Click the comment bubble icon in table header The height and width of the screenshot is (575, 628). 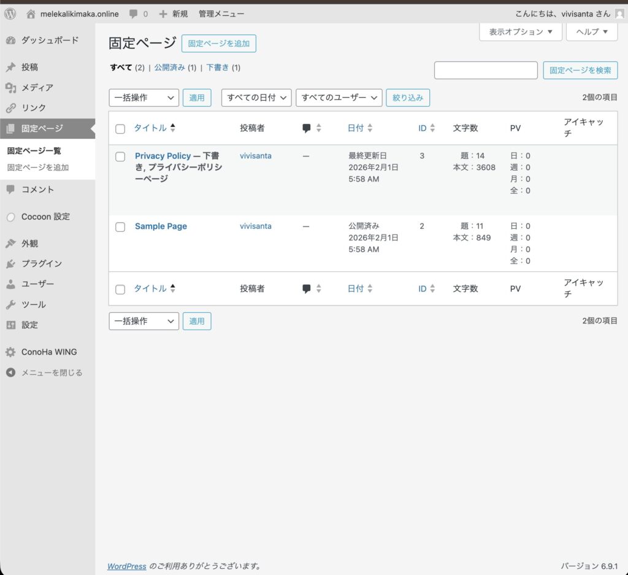(x=307, y=128)
